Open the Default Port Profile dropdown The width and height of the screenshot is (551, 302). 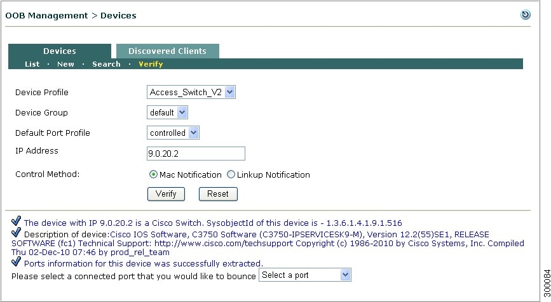[x=173, y=133]
